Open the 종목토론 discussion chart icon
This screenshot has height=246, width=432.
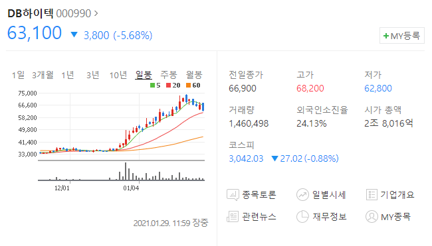point(233,195)
